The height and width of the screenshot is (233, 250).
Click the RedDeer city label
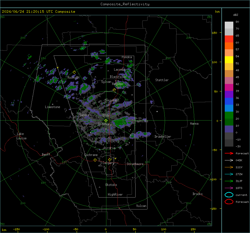click(x=118, y=84)
